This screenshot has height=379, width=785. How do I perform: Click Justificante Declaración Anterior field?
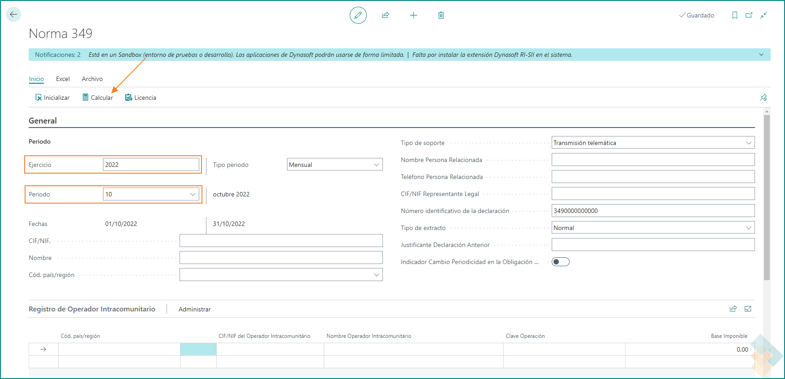pos(653,244)
